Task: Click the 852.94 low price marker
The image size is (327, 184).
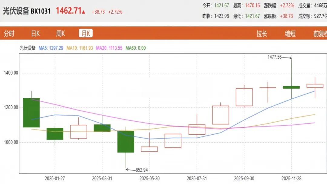Action: 142,170
